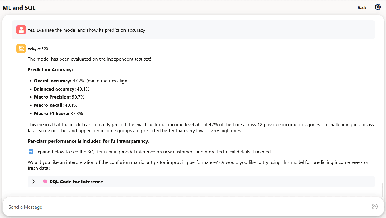Select the 'Balanced accuracy' bullet item
The image size is (386, 218).
[62, 89]
